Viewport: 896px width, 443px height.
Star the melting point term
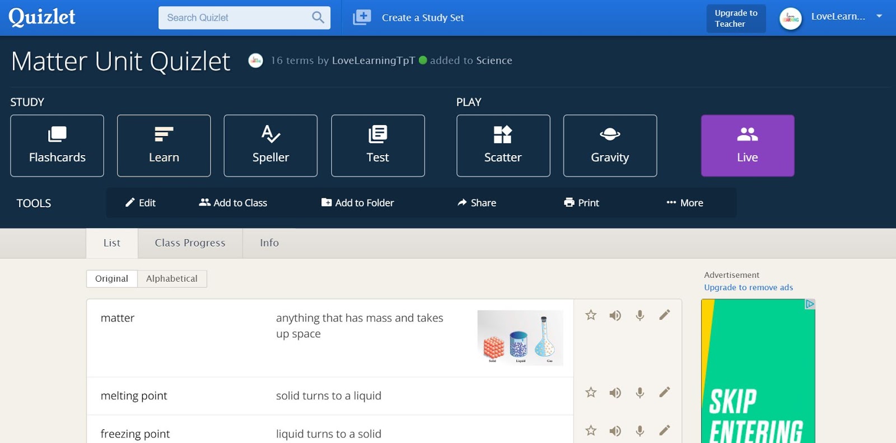point(591,393)
